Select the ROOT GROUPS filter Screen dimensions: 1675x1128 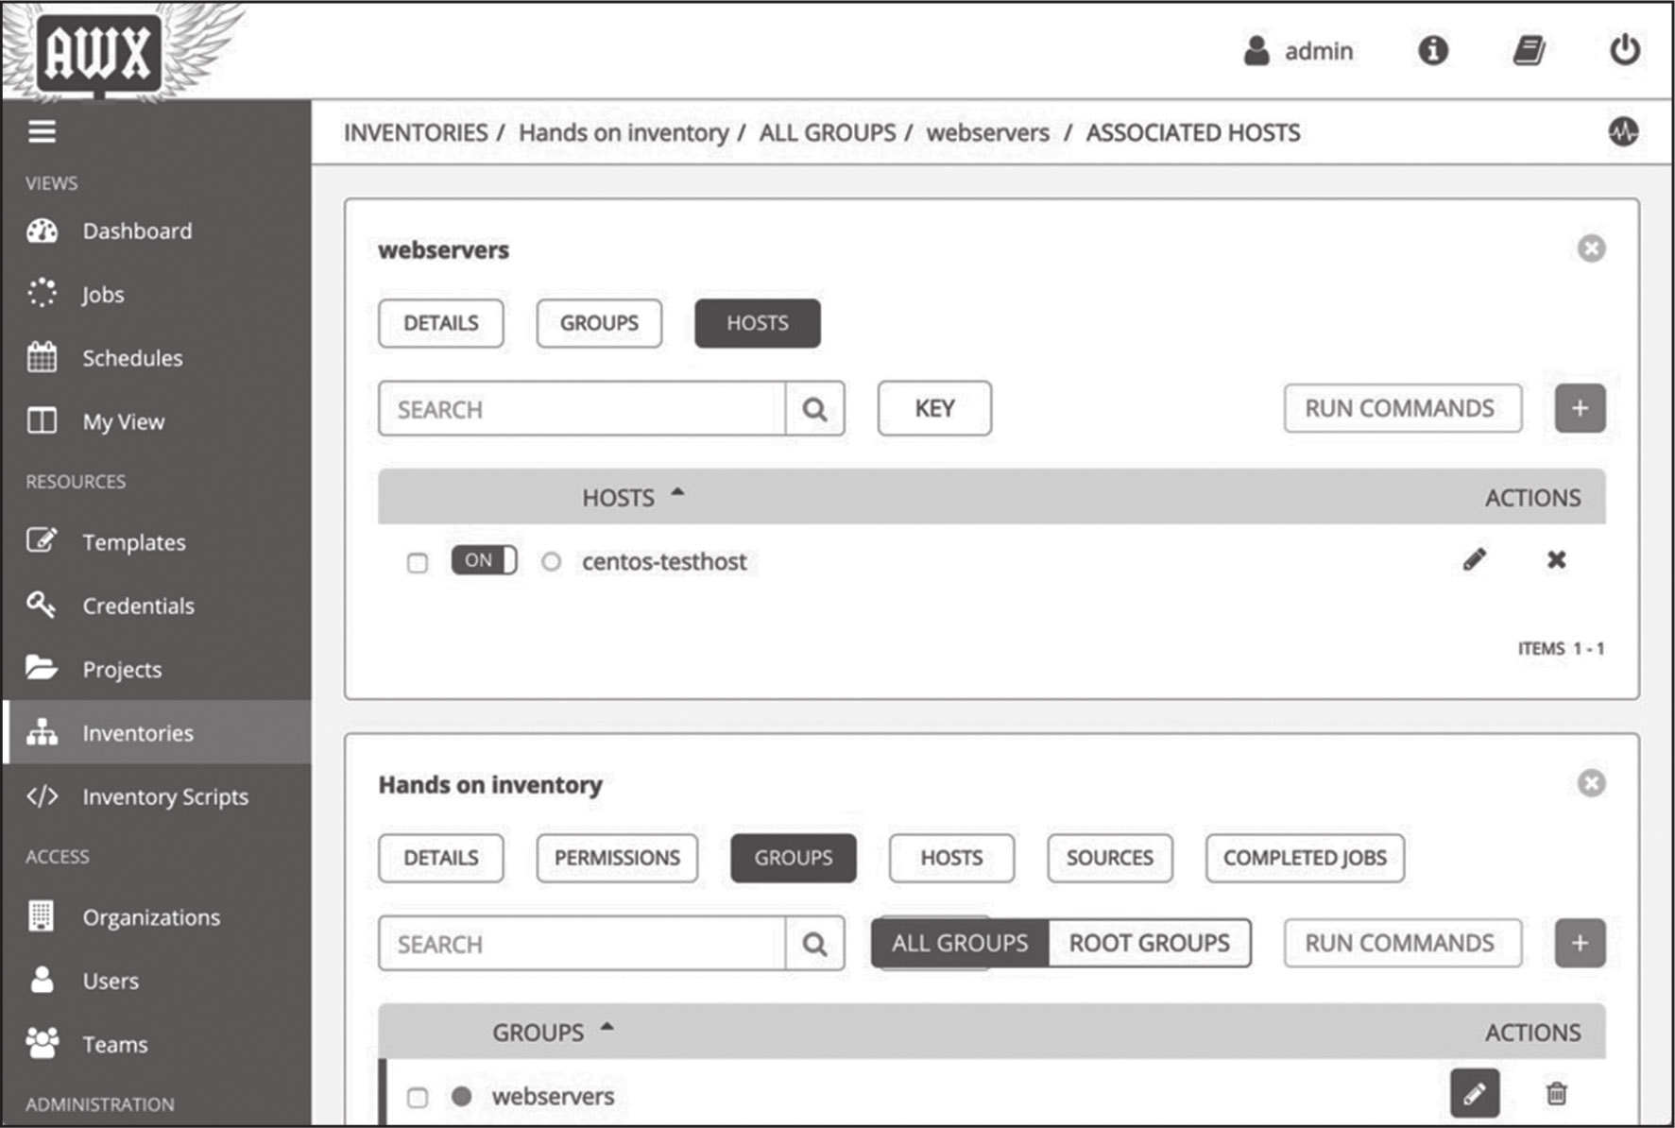point(1149,944)
